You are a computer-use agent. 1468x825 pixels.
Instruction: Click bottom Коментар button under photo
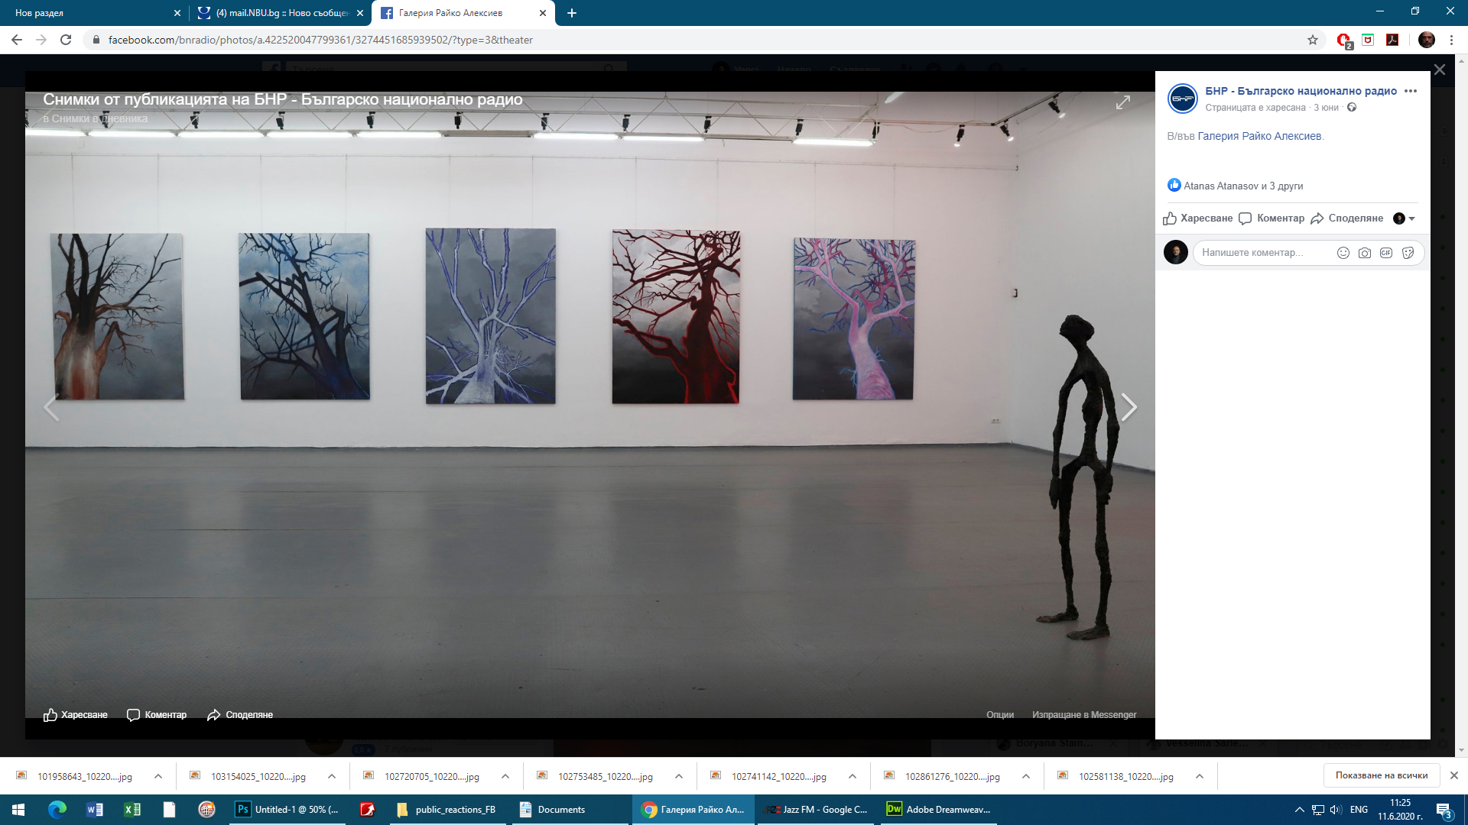(x=157, y=715)
